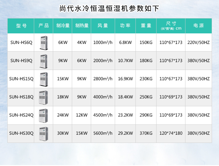219x166 pixels.
Task: Select the 2000m³/h airflow cell
Action: [103, 61]
